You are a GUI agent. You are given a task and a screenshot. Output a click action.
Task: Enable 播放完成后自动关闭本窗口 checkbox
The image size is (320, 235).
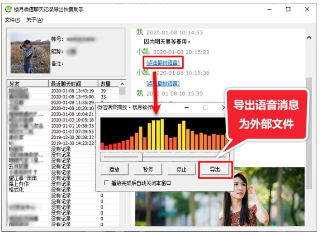coord(106,183)
